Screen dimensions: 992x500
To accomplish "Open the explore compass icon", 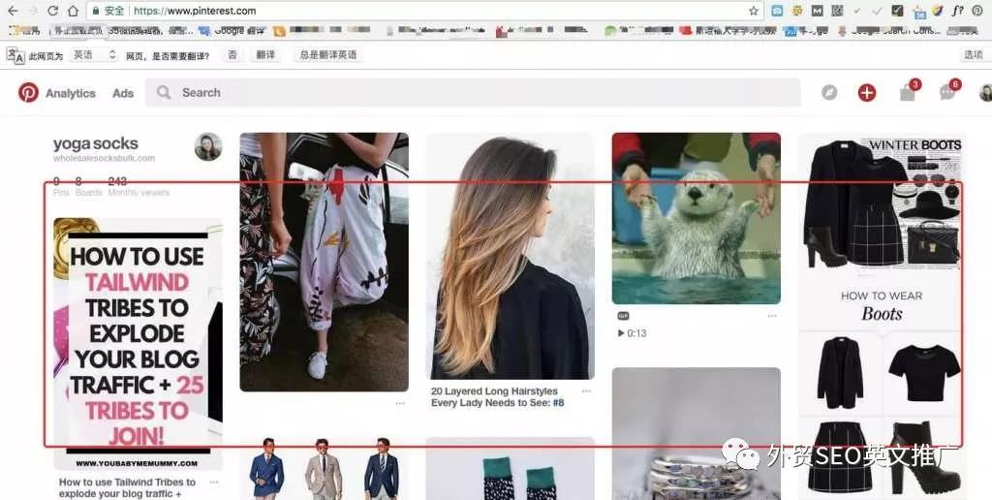I will point(829,93).
